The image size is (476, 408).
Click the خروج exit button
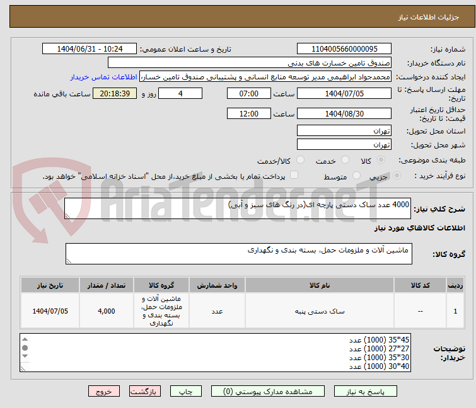103,391
